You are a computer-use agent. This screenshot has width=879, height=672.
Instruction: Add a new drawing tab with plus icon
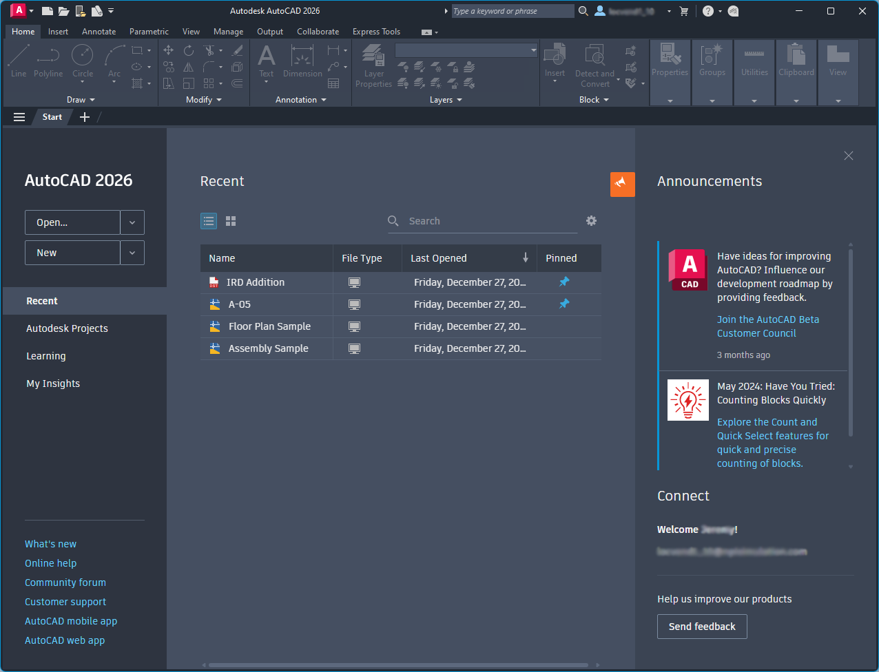click(85, 117)
